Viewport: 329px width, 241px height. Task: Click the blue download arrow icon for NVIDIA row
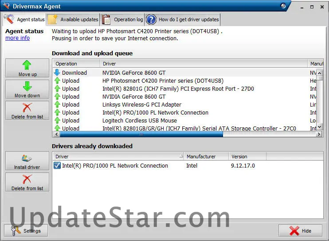click(57, 73)
